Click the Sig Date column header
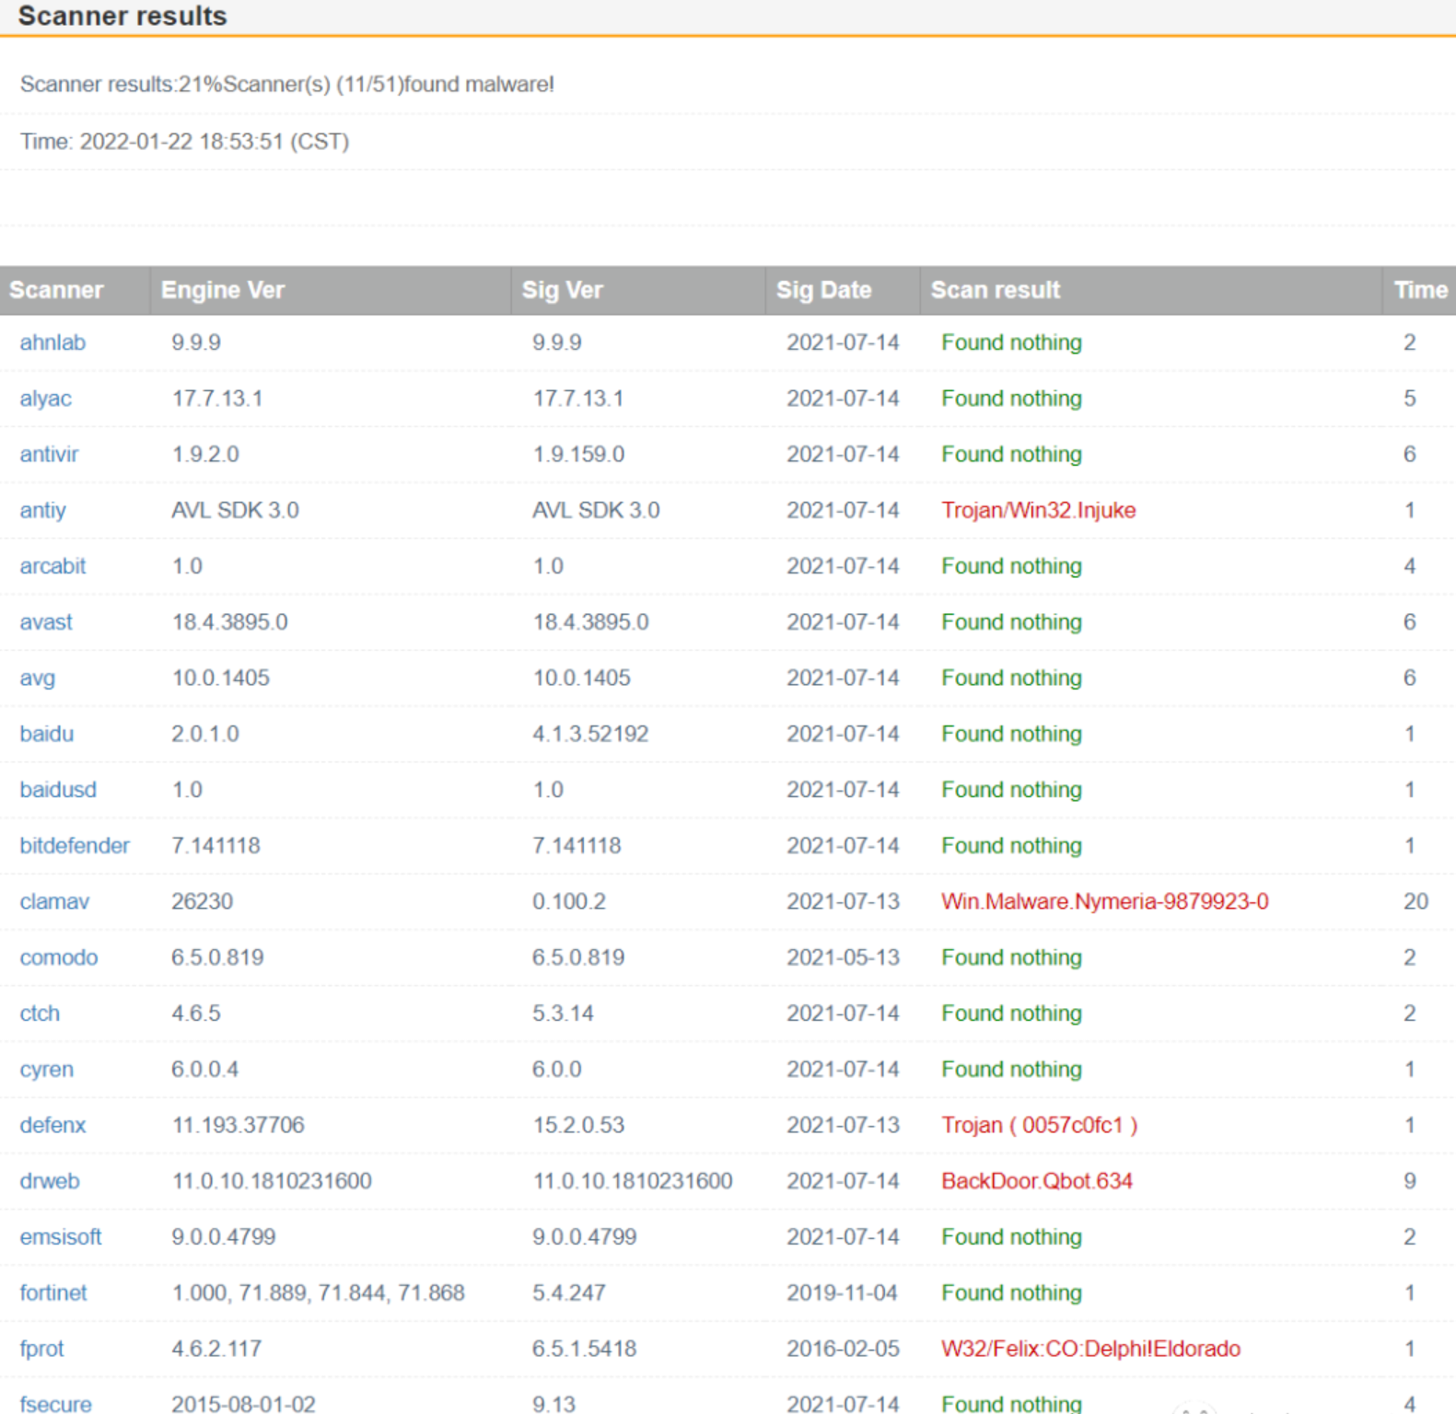The image size is (1456, 1414). pos(823,290)
